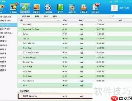Open the 手机主题 phone theme icon

(72, 8)
